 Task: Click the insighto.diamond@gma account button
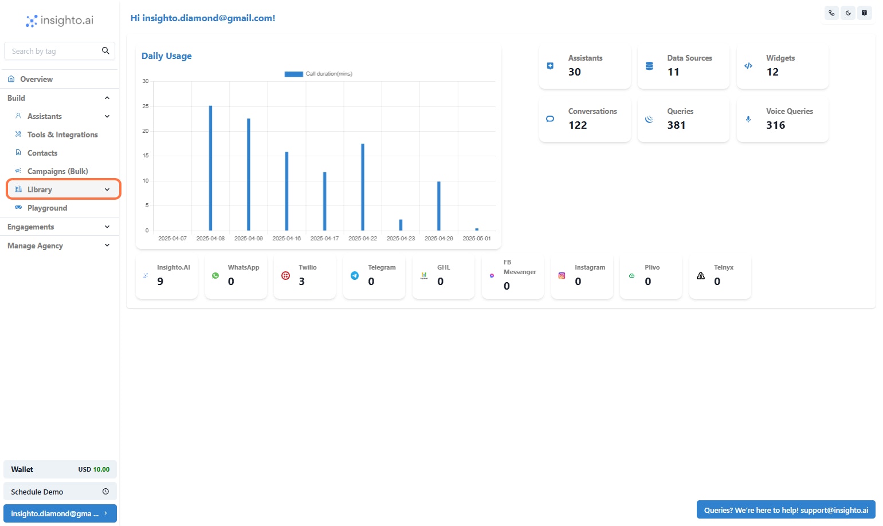(x=60, y=513)
